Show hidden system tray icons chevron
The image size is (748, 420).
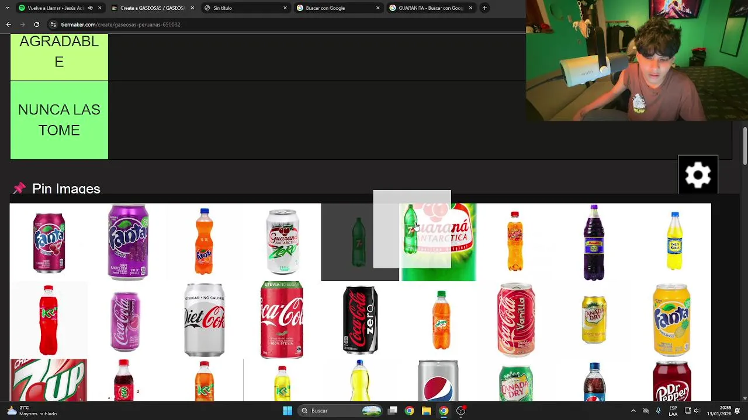[x=633, y=411]
